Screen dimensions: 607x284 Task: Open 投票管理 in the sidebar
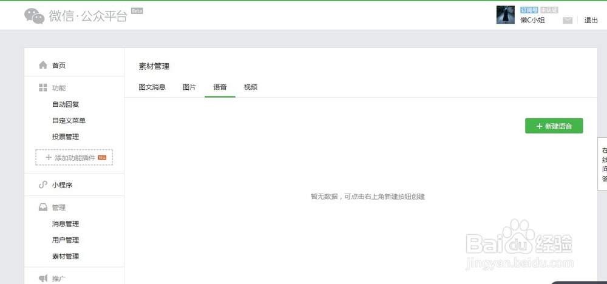pos(66,137)
